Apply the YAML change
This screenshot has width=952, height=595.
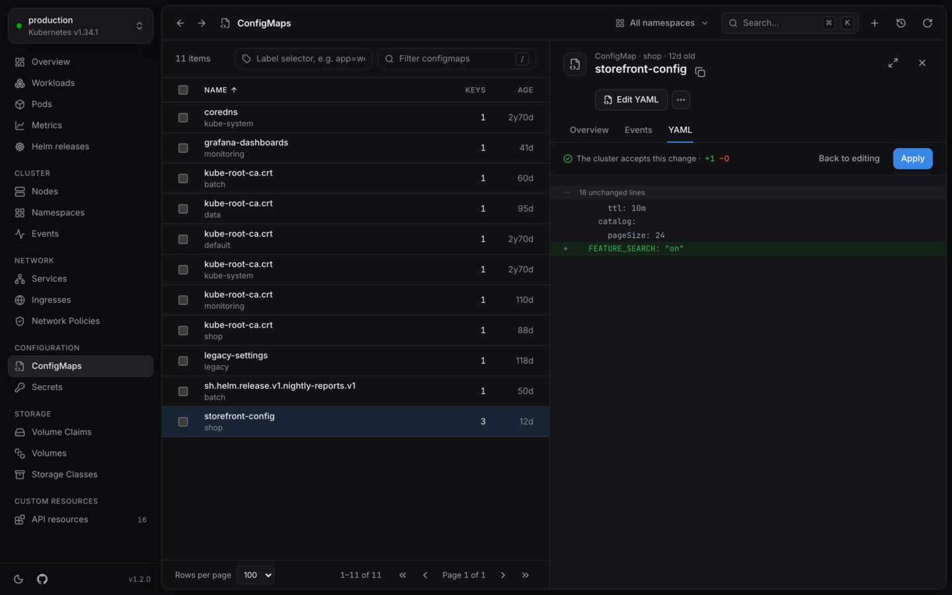(x=913, y=159)
